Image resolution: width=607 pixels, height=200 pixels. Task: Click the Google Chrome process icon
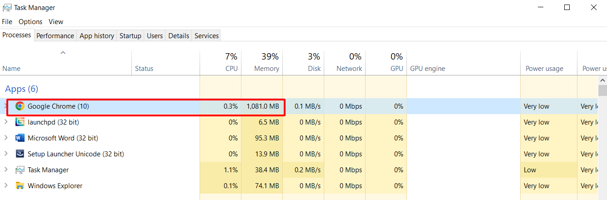[x=20, y=106]
